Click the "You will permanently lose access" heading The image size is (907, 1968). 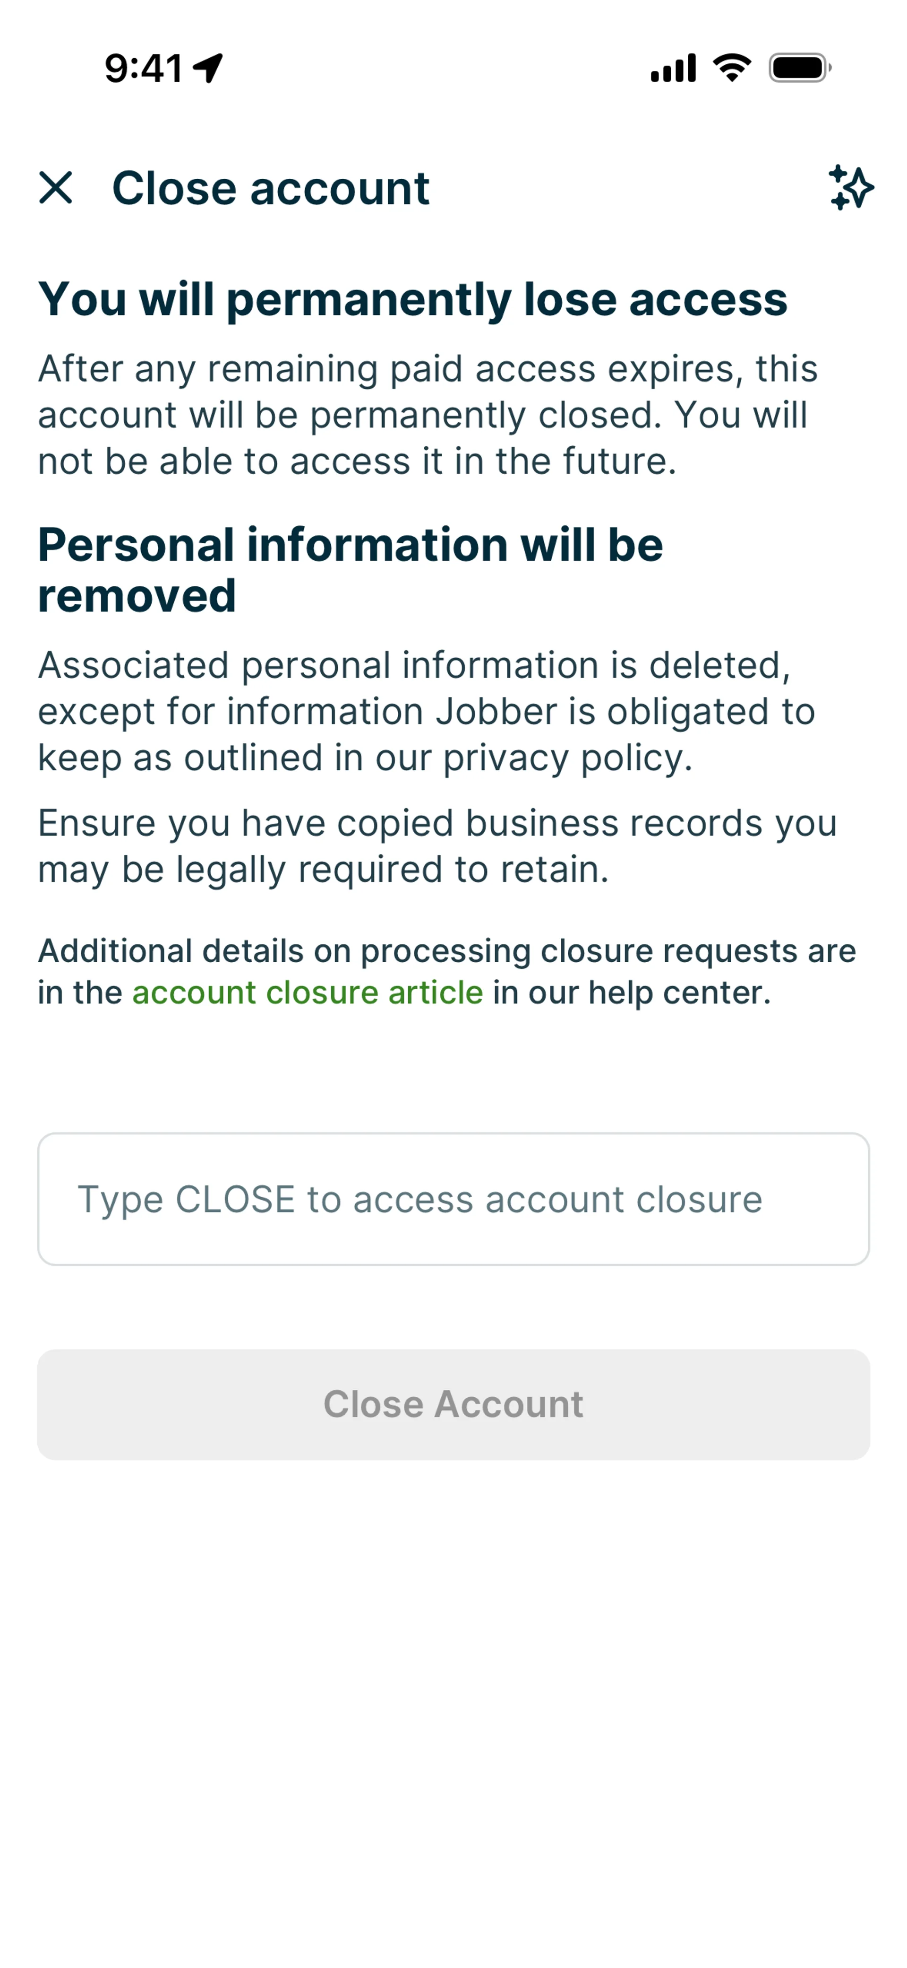coord(412,299)
